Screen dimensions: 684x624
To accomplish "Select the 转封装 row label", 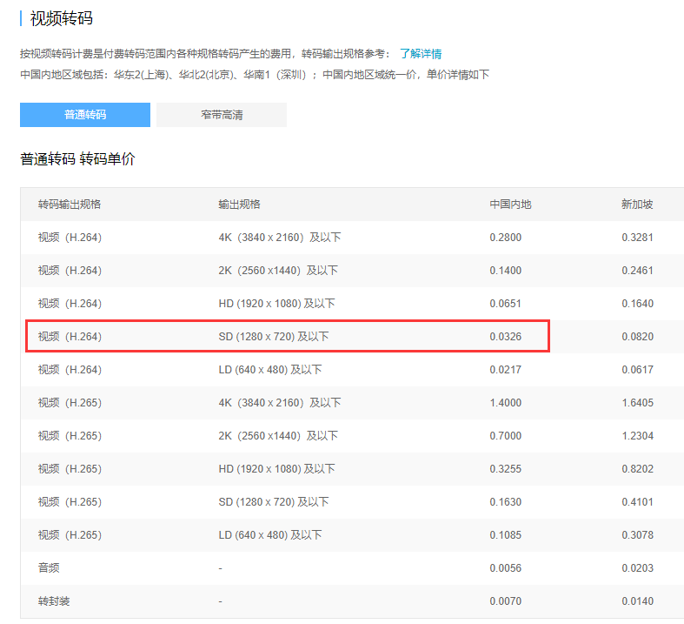I will [54, 601].
